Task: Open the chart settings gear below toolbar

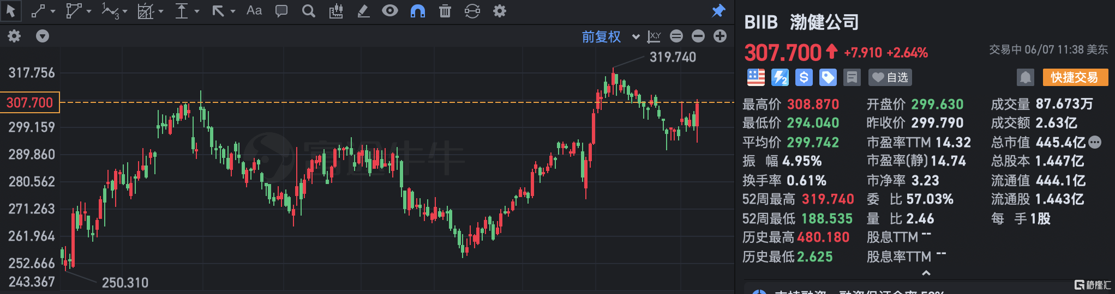Action: 14,36
